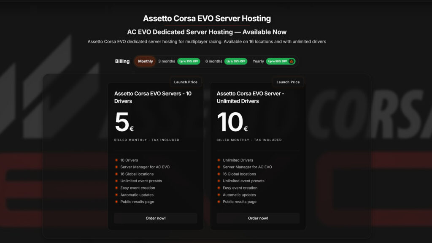Switch billing to 6 months
432x243 pixels.
click(213, 61)
